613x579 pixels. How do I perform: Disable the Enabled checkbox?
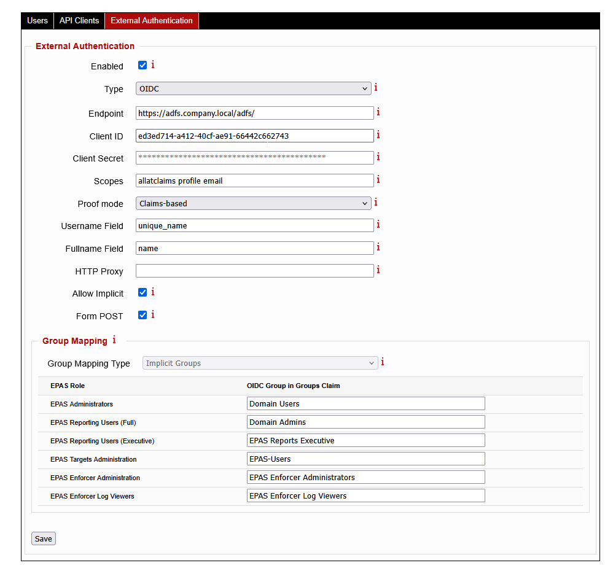click(x=142, y=64)
